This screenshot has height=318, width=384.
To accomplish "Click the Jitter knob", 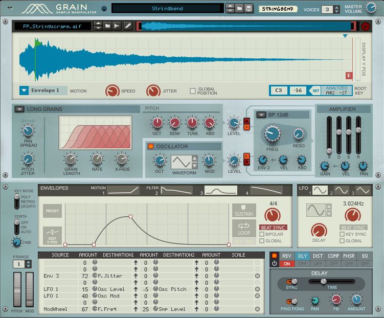I will coord(153,91).
